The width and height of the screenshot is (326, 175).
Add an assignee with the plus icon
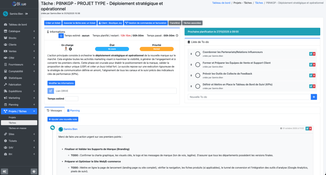[70, 49]
